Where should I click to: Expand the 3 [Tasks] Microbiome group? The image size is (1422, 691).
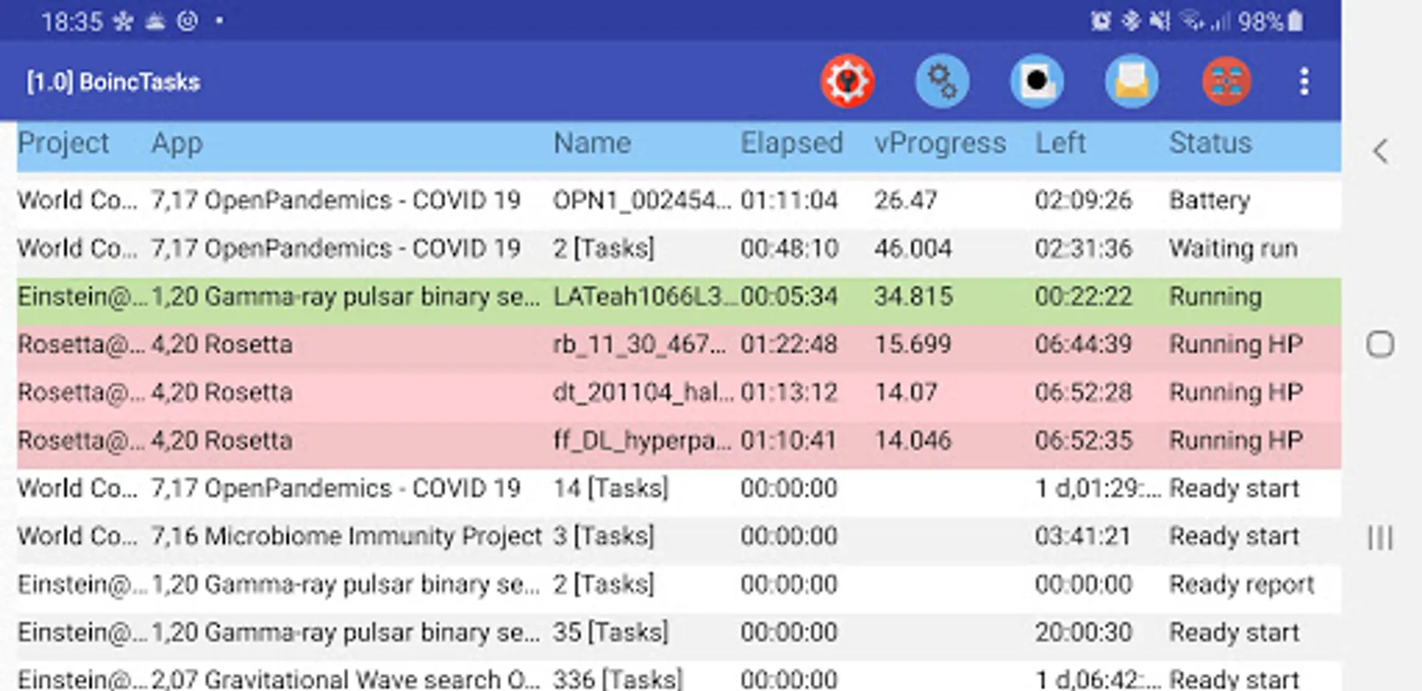point(604,537)
